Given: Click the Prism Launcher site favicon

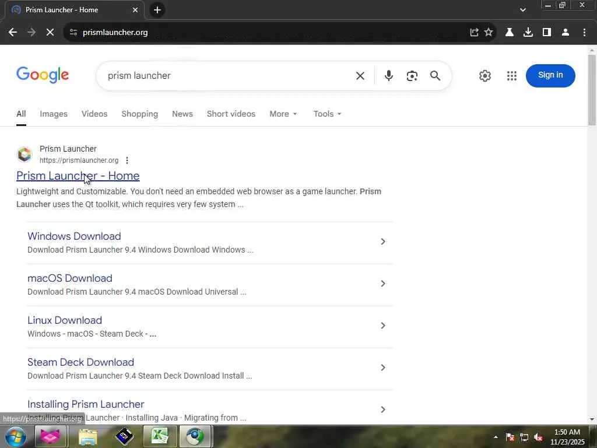Looking at the screenshot, I should click(x=24, y=154).
